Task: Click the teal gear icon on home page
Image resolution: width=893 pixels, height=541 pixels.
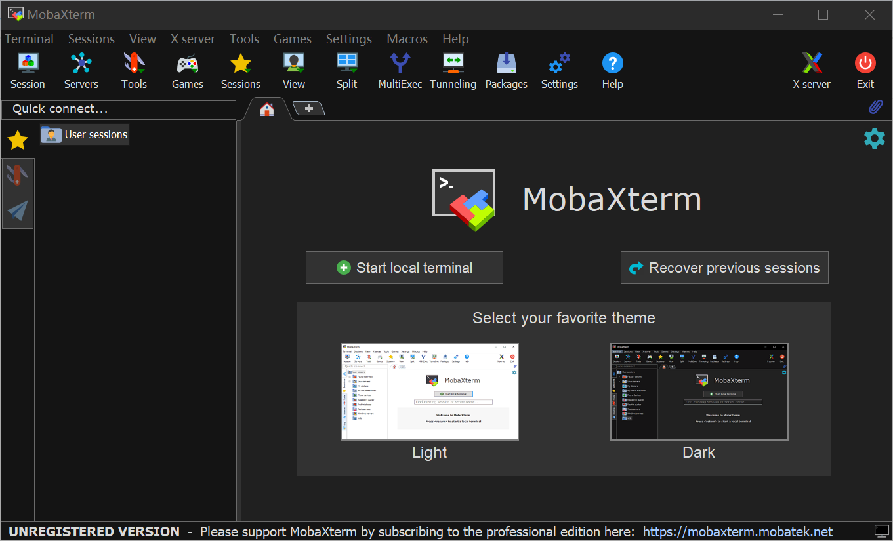Action: [x=874, y=138]
